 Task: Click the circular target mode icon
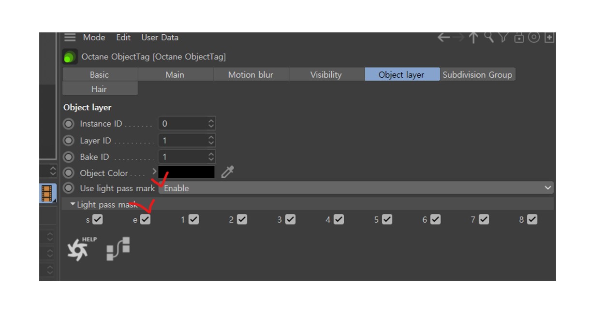[534, 37]
